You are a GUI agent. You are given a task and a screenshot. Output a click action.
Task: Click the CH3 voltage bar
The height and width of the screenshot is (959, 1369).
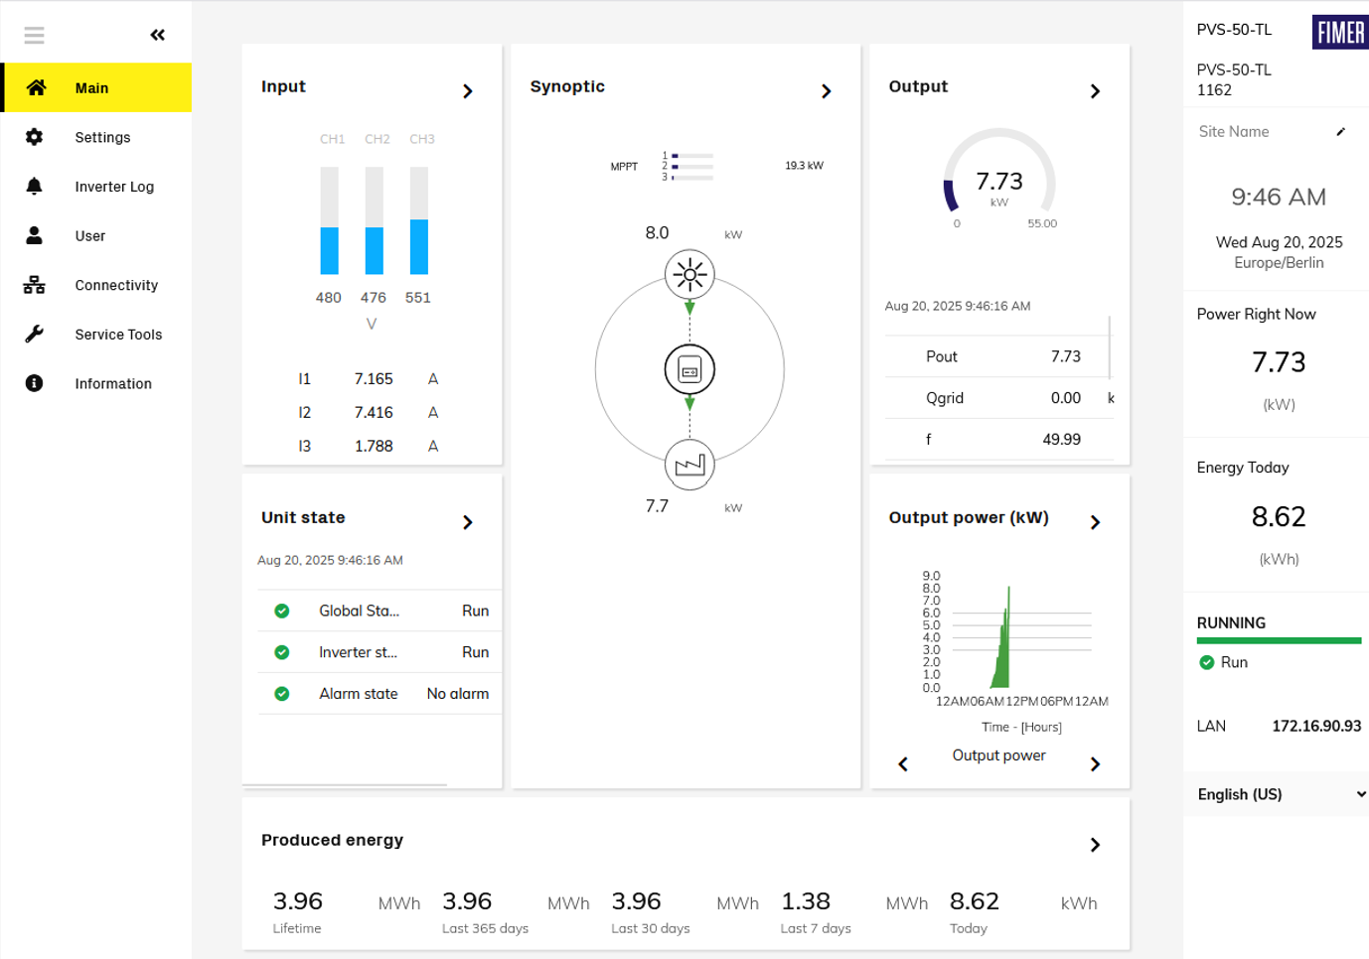[x=419, y=221]
